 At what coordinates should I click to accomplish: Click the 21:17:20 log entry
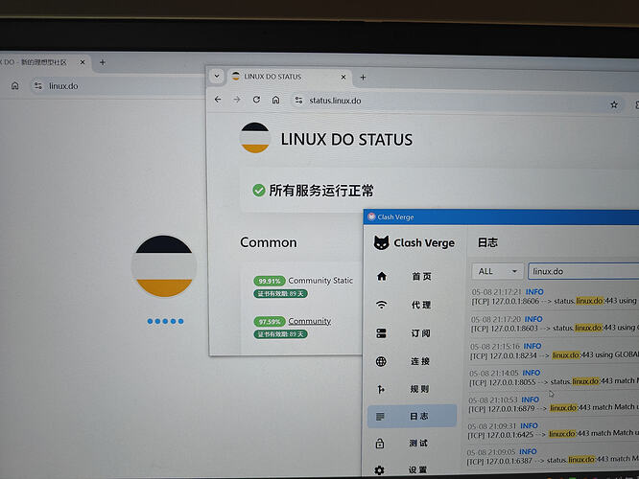(x=555, y=324)
